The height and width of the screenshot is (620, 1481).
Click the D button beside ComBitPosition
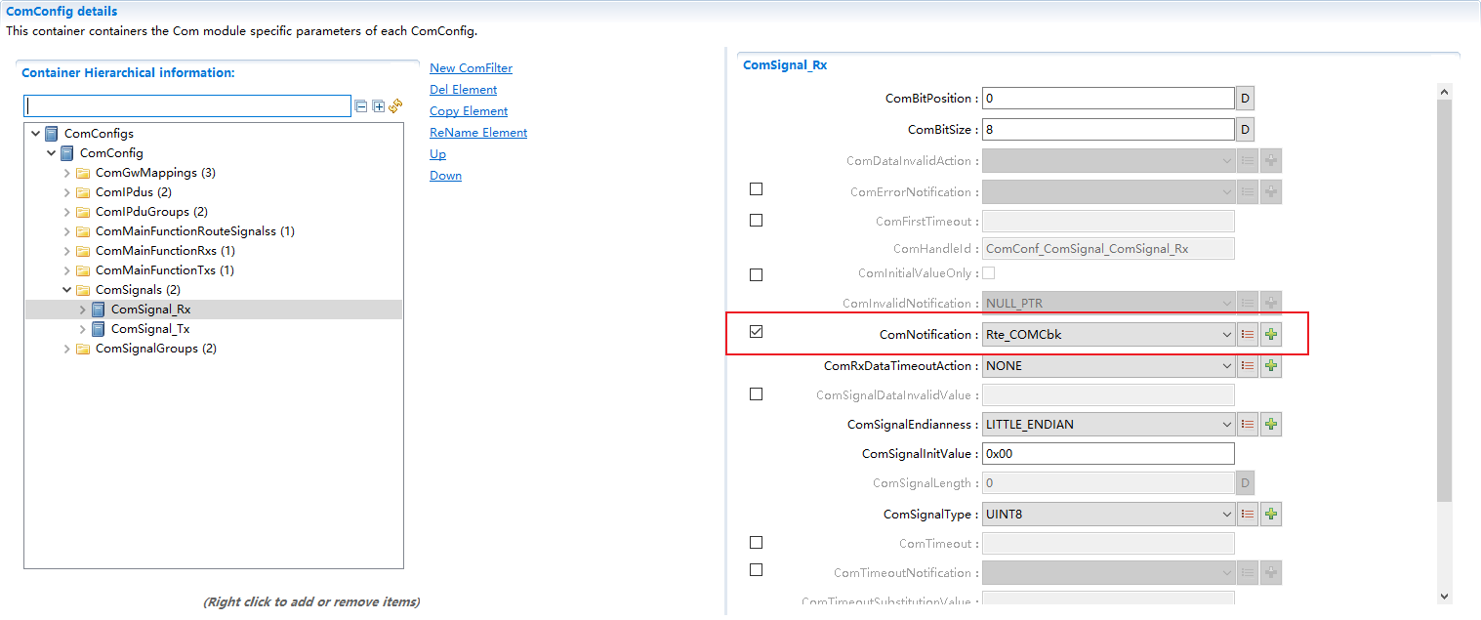1245,99
